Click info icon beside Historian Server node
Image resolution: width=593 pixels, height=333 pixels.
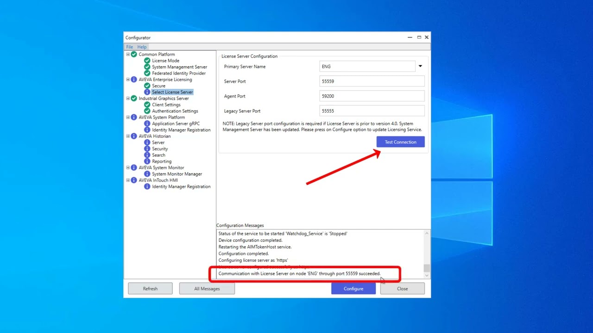click(147, 142)
